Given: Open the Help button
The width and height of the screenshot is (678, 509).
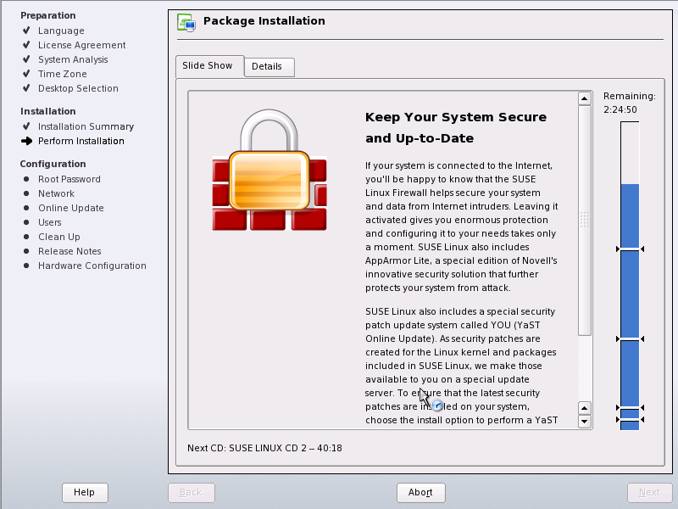Looking at the screenshot, I should pyautogui.click(x=84, y=492).
